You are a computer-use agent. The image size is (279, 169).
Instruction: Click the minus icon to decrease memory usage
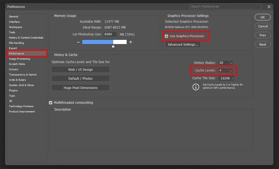point(78,42)
